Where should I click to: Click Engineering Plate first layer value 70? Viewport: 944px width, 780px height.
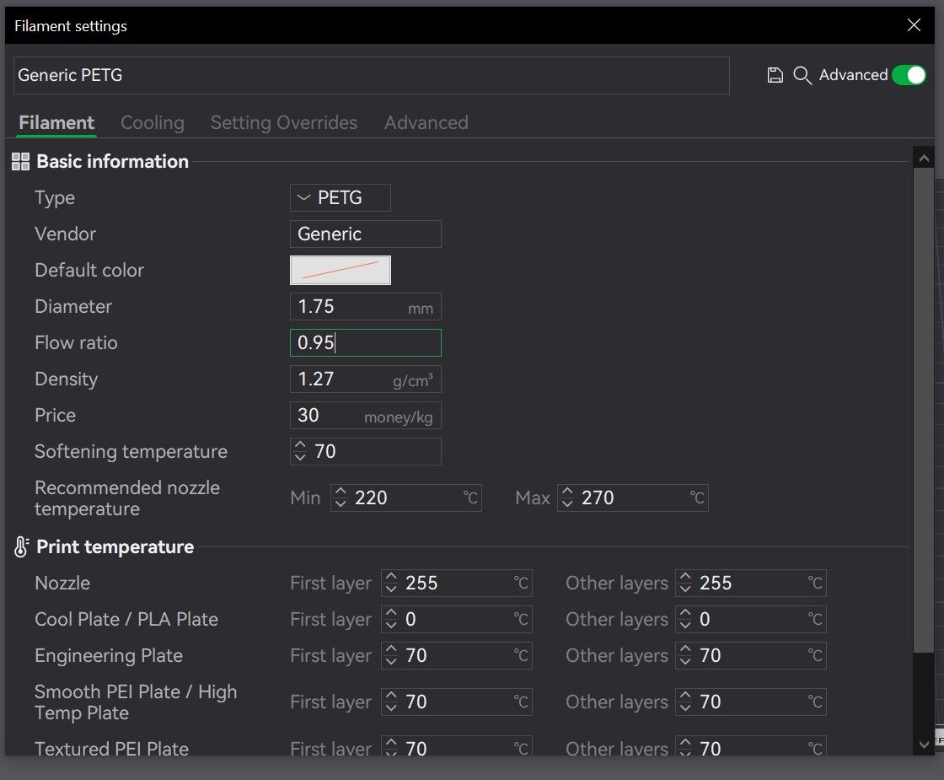coord(416,655)
